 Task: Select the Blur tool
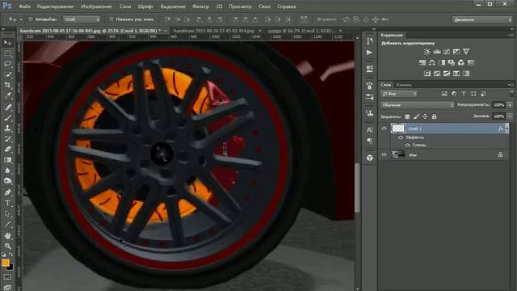point(7,171)
